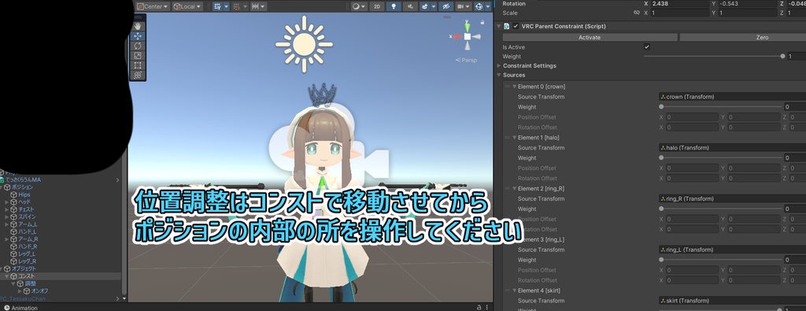Click the Scale constrained proportions link icon
The image size is (806, 311).
click(637, 13)
